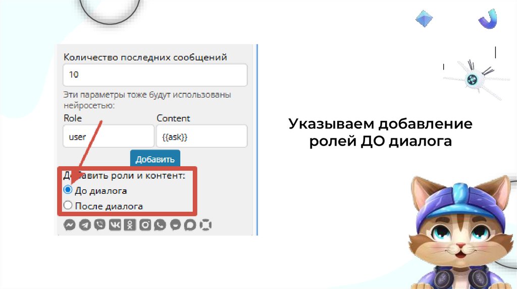Click the 'До диалога' label text
The image size is (517, 289).
click(101, 191)
